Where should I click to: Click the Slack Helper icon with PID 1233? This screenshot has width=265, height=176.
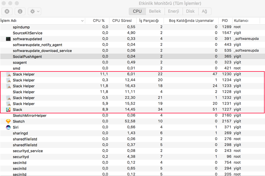[8, 86]
